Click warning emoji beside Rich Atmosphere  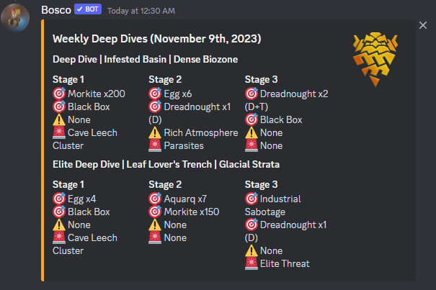click(x=155, y=133)
